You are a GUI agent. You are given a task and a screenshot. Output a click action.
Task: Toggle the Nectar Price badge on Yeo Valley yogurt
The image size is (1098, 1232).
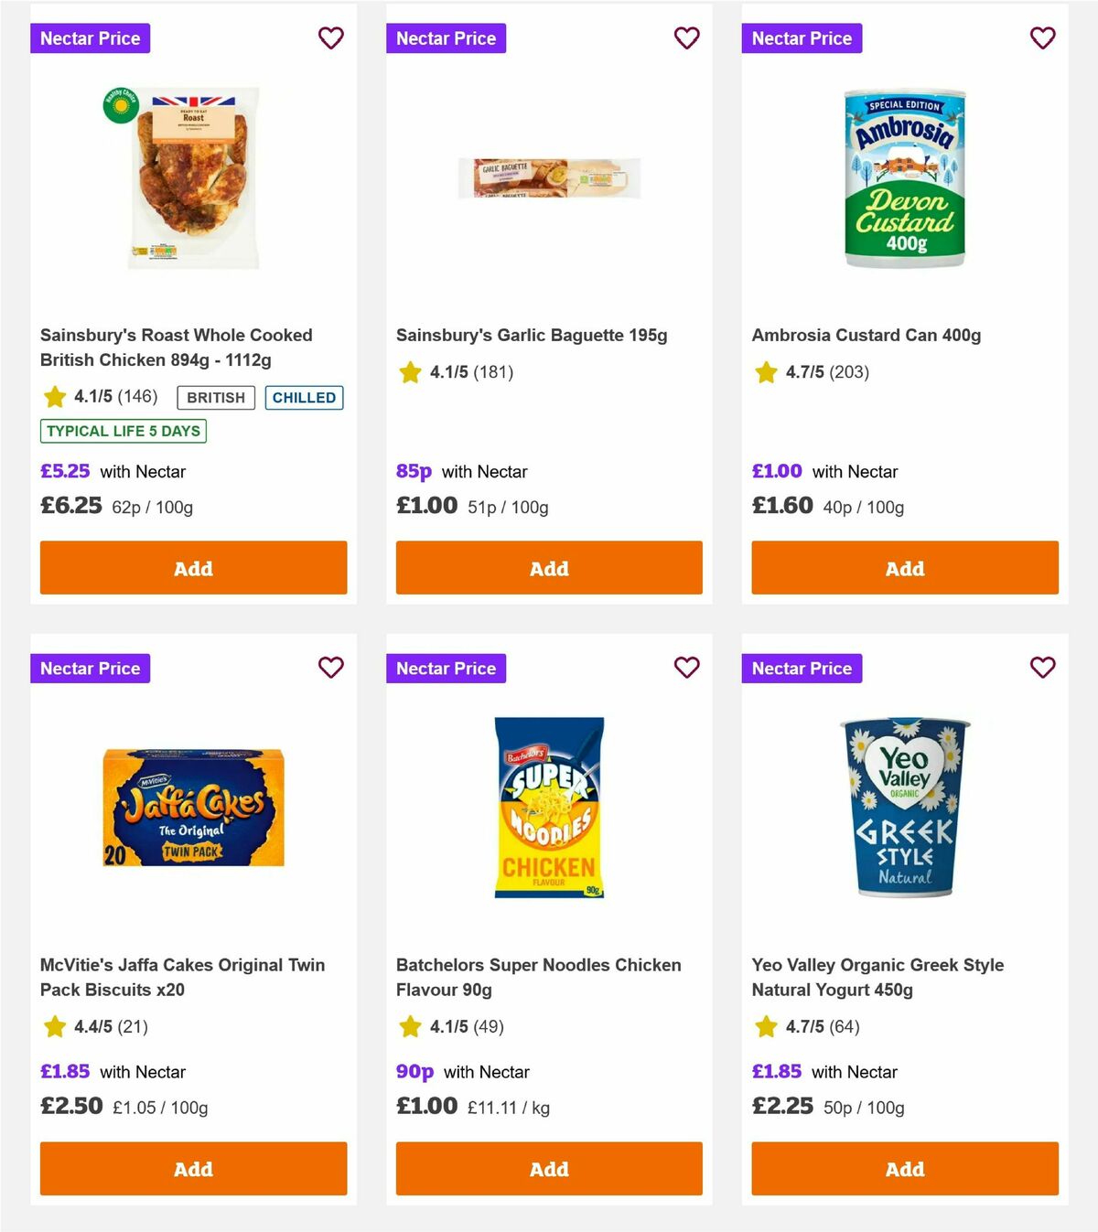coord(802,669)
